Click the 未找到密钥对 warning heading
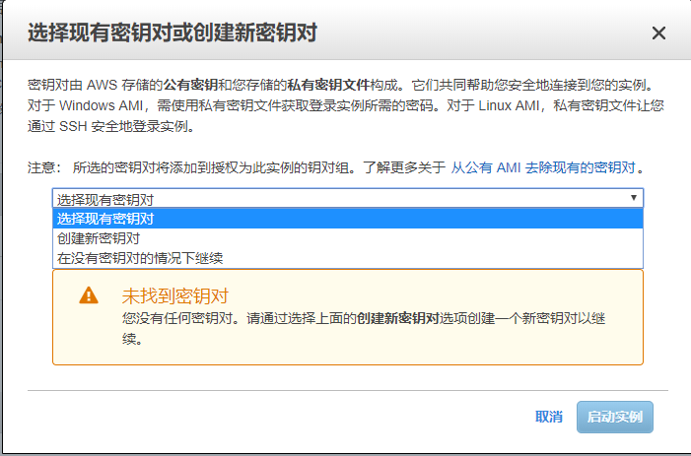Image resolution: width=691 pixels, height=456 pixels. click(x=174, y=296)
